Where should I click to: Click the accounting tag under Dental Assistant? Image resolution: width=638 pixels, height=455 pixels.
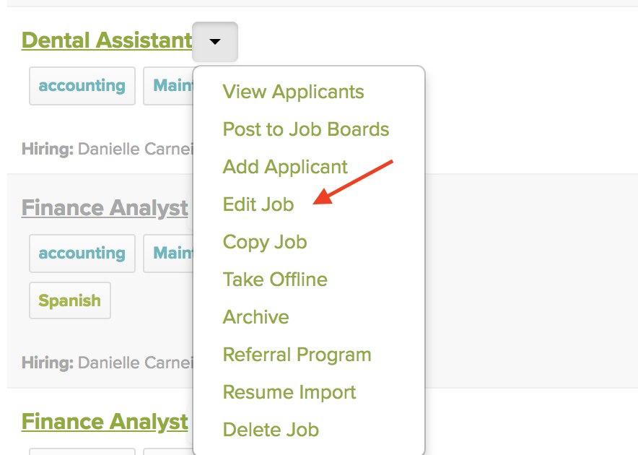[x=82, y=85]
